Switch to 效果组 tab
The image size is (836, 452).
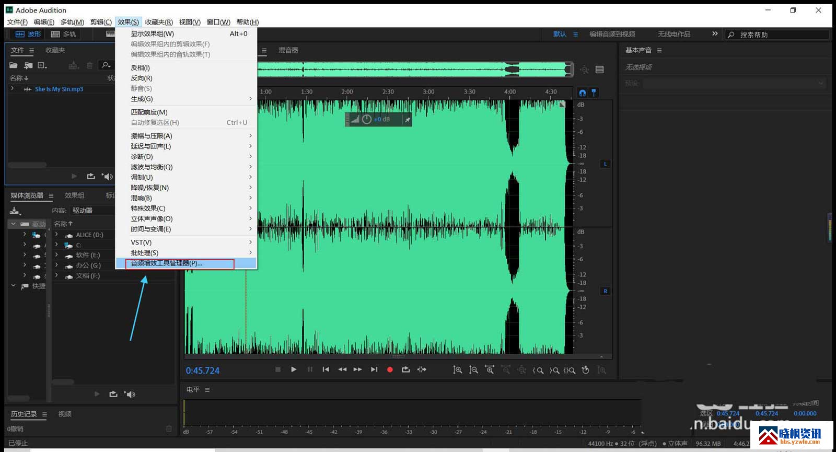coord(74,195)
